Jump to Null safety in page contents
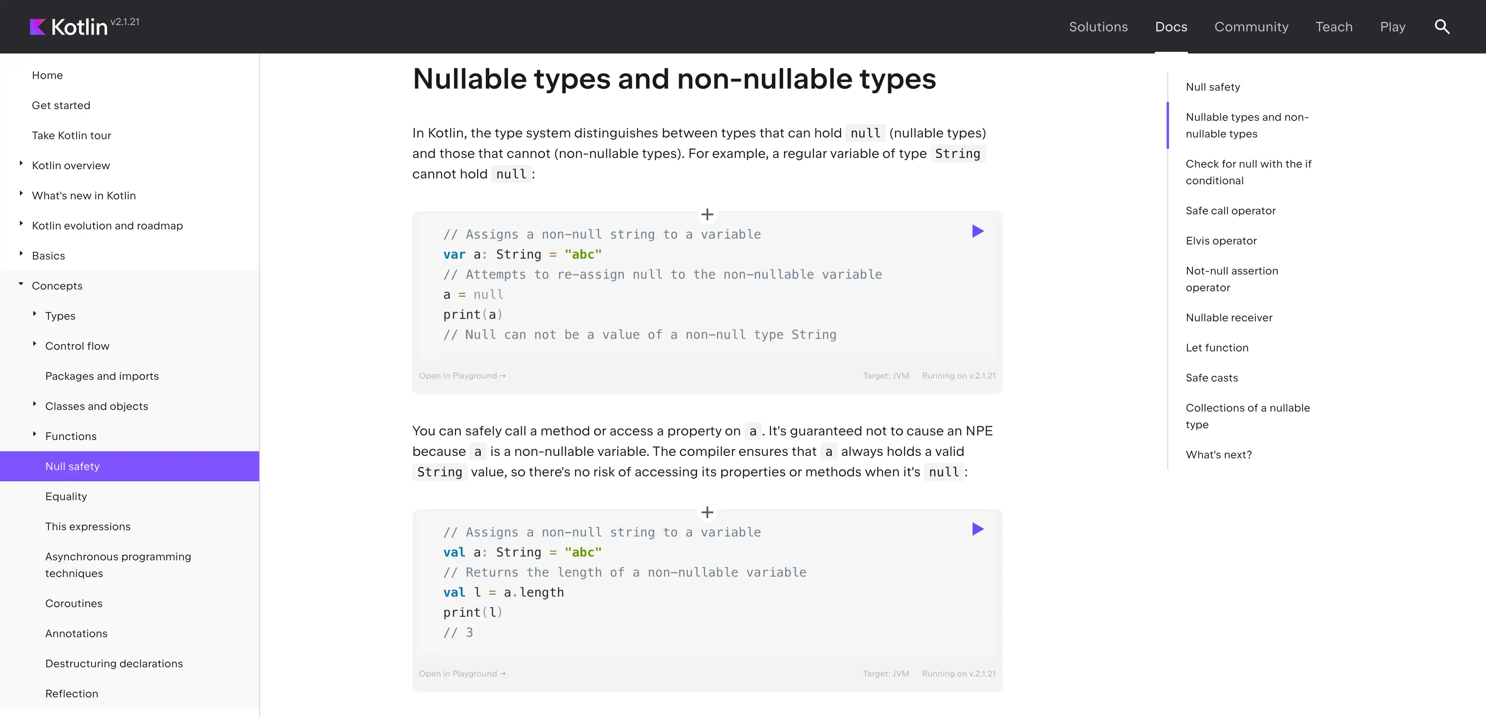The image size is (1486, 717). (1213, 87)
